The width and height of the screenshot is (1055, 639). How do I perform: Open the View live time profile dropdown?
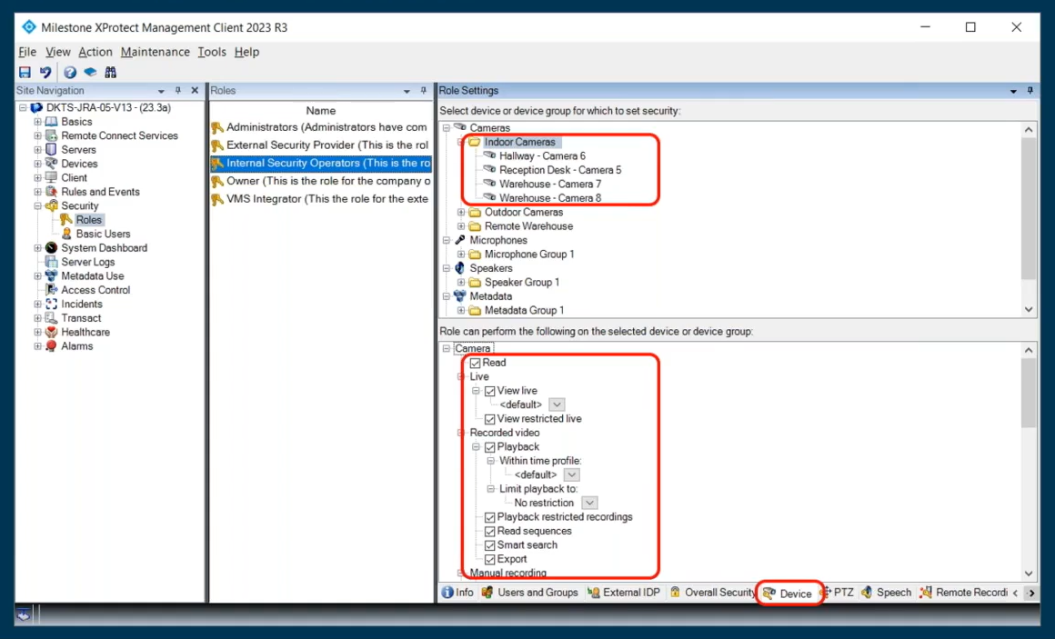pyautogui.click(x=557, y=404)
